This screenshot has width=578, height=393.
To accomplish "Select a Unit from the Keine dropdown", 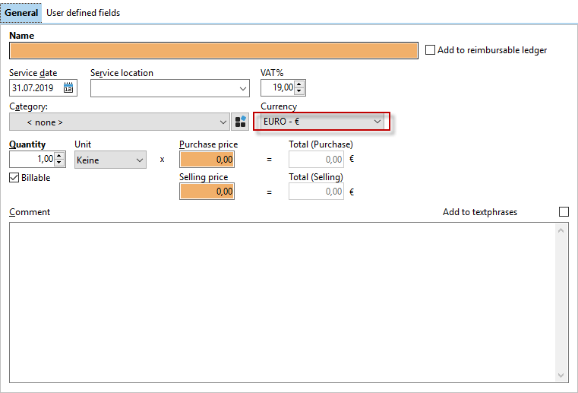I will click(110, 160).
